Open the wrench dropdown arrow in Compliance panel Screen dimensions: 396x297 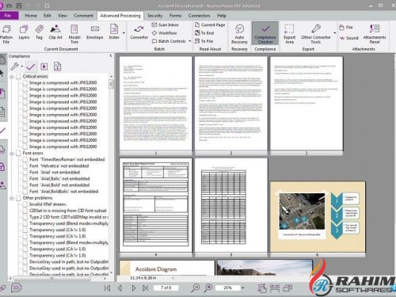pos(21,67)
